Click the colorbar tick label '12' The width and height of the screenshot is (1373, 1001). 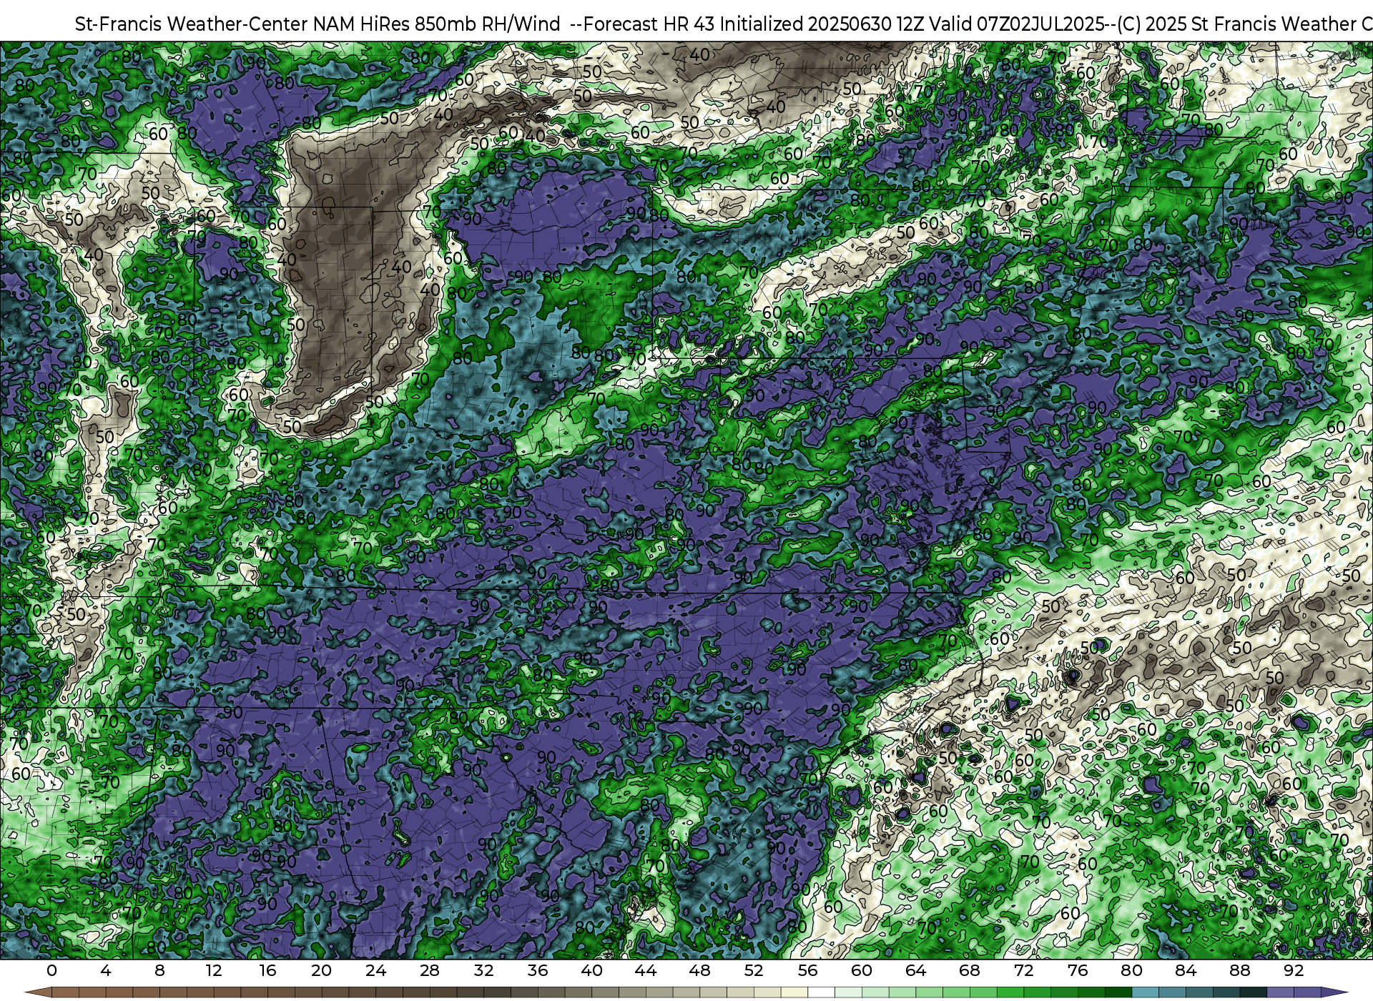[x=214, y=970]
